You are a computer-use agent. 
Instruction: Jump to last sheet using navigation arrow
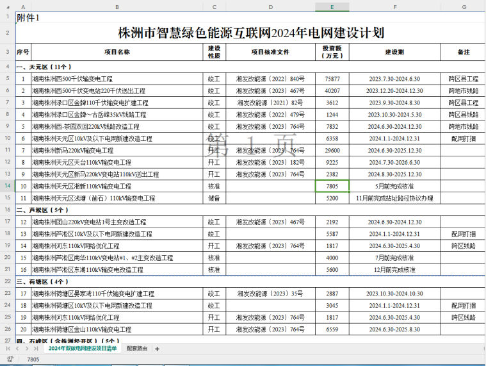pyautogui.click(x=35, y=348)
